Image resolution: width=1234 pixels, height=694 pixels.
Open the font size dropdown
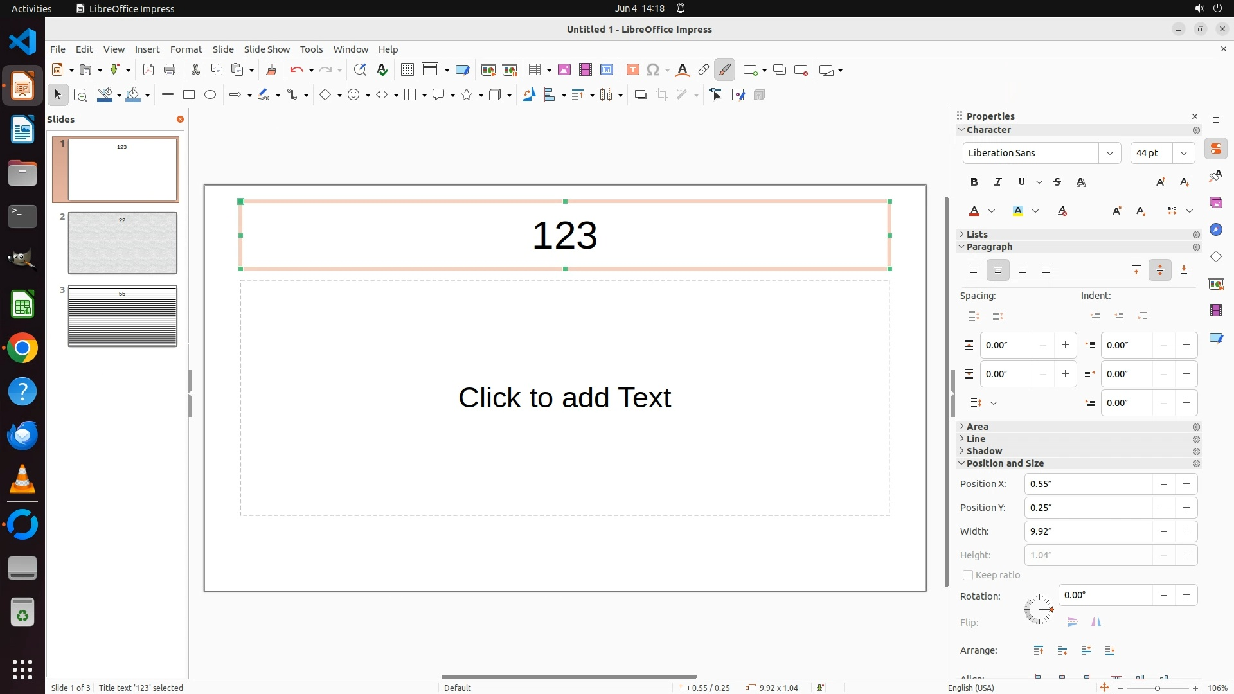(x=1183, y=153)
